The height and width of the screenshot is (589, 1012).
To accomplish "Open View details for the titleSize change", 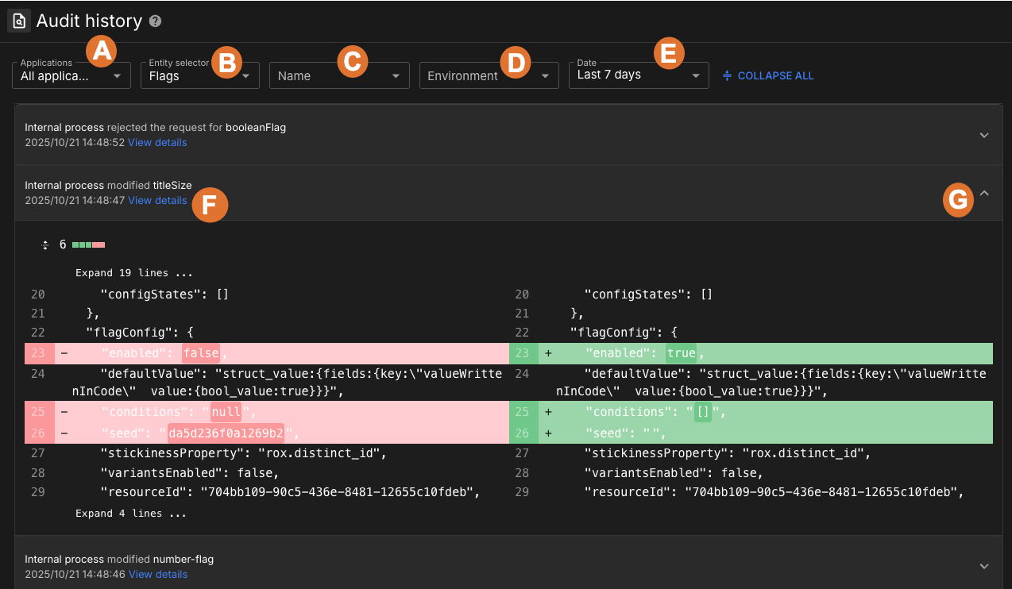I will 157,200.
